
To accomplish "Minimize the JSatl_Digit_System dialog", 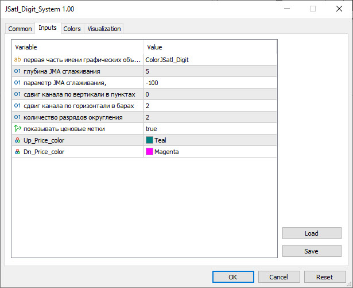I will (287, 9).
